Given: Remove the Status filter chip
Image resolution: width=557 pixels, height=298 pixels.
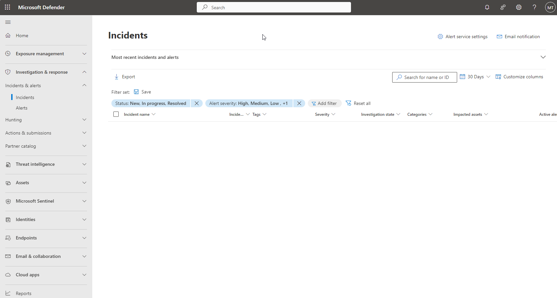Looking at the screenshot, I should 197,103.
